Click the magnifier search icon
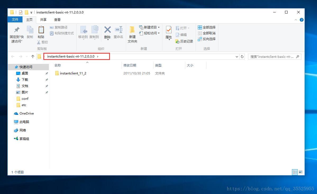Image resolution: width=317 pixels, height=194 pixels. click(x=298, y=57)
